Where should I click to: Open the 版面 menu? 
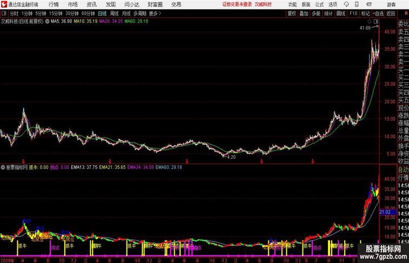pos(306,4)
